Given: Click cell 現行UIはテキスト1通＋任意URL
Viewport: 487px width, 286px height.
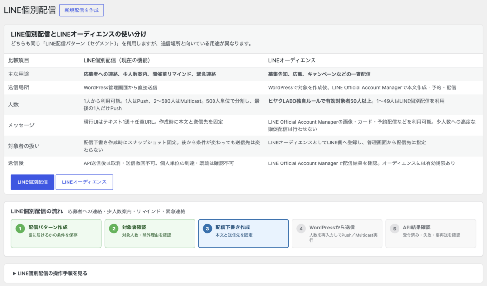Looking at the screenshot, I should (153, 122).
